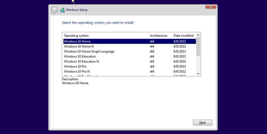Image resolution: width=267 pixels, height=134 pixels.
Task: Click x64 in Windows 10 Home Single Language row
Action: coord(152,52)
